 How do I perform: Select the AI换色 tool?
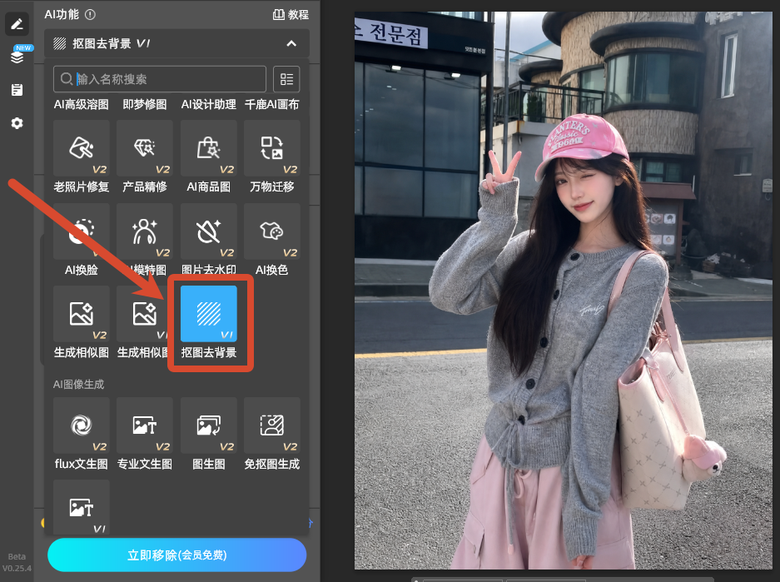click(272, 241)
